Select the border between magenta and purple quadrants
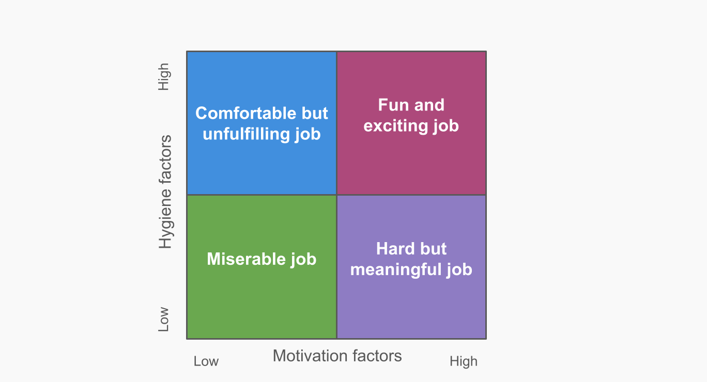Viewport: 707px width, 382px height. pyautogui.click(x=411, y=195)
